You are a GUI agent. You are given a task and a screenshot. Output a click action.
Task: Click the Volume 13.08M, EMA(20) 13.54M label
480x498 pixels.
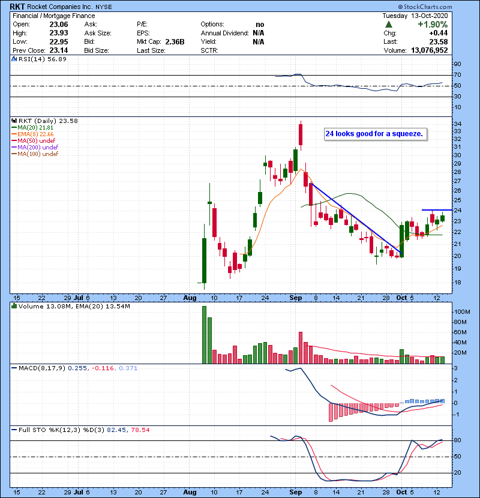coord(74,306)
